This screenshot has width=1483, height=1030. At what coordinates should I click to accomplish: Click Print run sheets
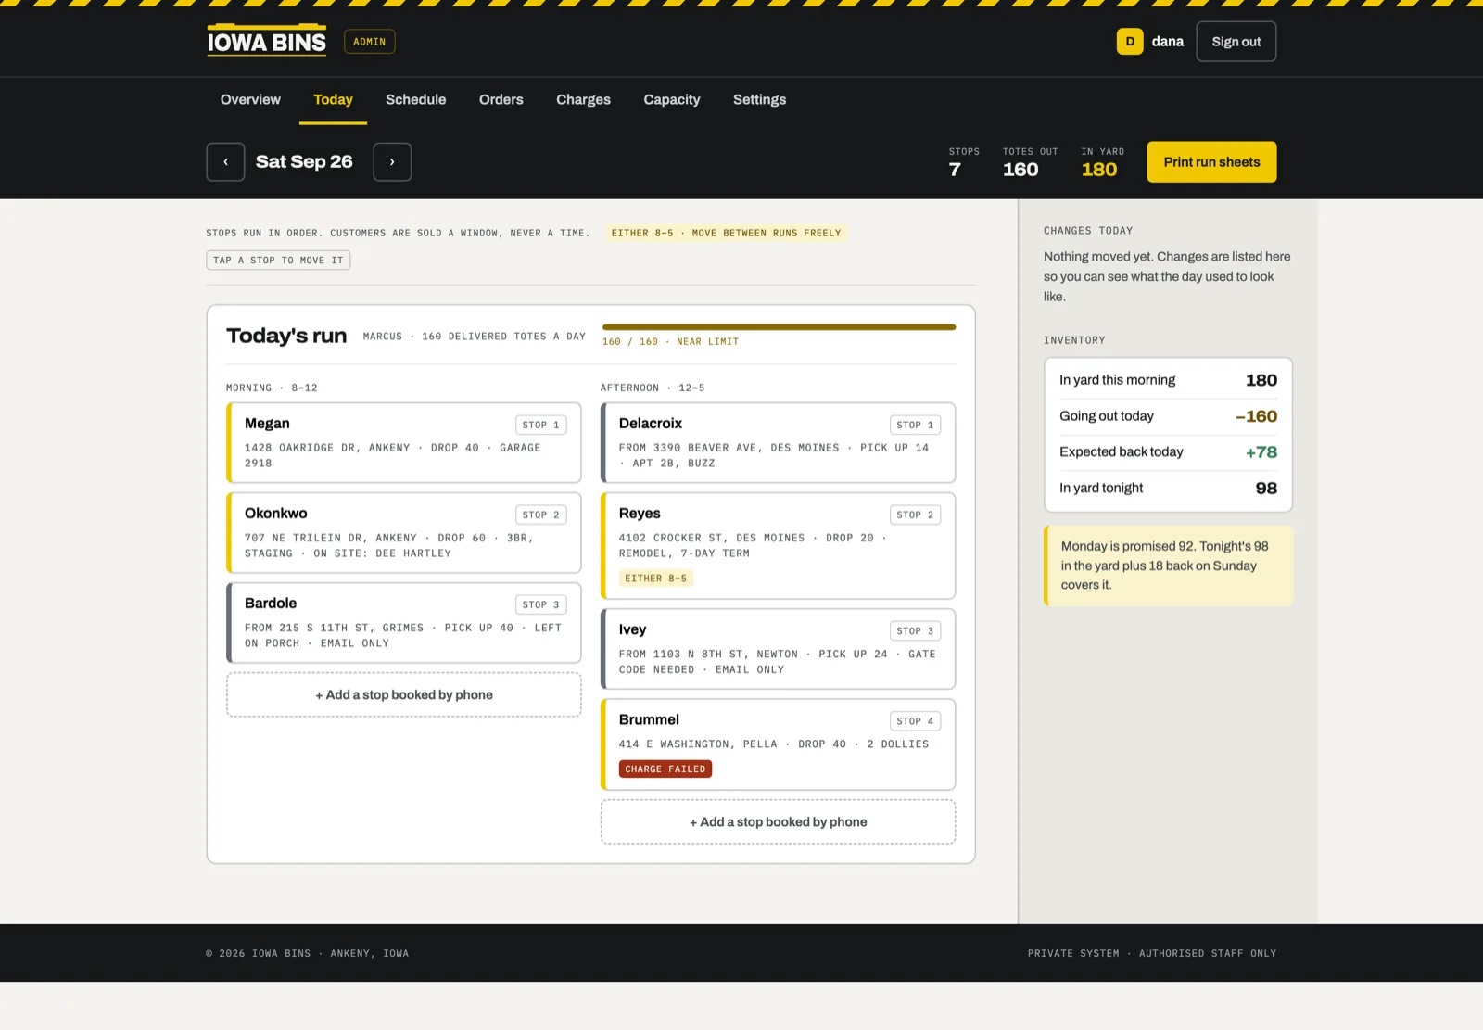coord(1211,162)
